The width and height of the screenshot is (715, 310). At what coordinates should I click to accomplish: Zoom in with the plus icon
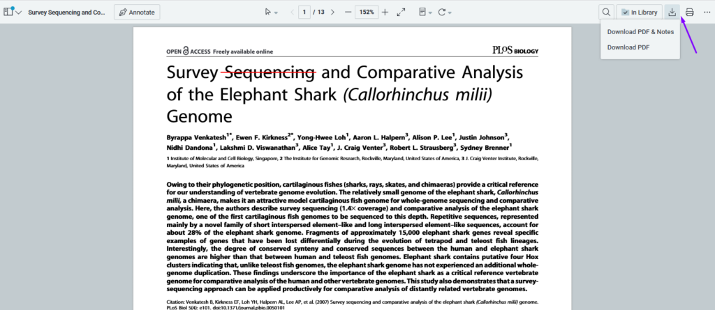(x=385, y=13)
